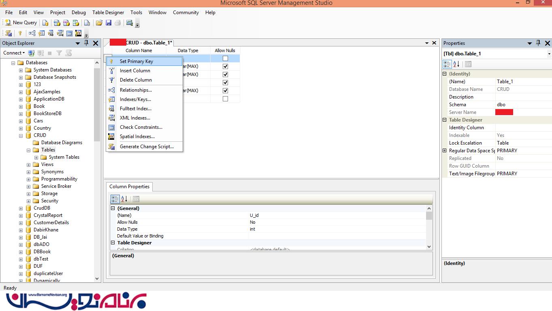Click the Save floppy disk icon
552x311 pixels.
109,23
